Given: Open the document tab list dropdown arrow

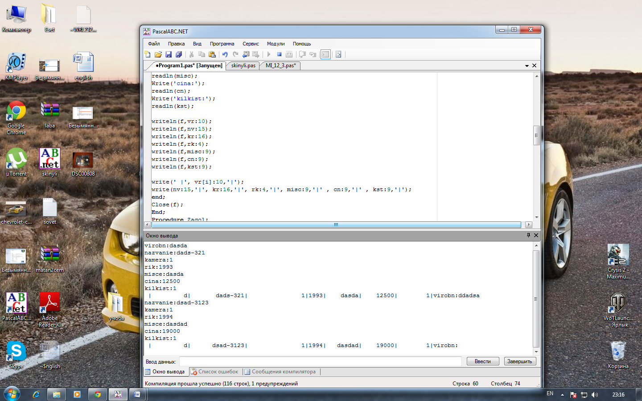Looking at the screenshot, I should pos(527,66).
